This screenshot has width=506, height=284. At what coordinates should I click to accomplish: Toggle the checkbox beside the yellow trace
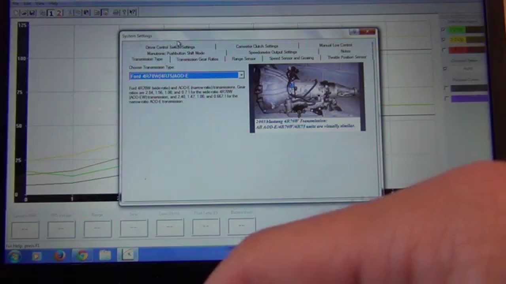443,39
